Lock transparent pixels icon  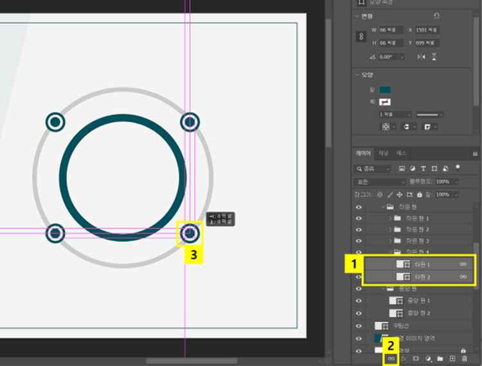point(380,195)
